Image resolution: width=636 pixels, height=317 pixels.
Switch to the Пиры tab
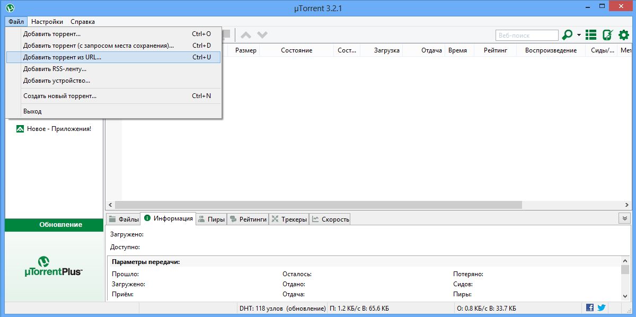click(x=211, y=219)
